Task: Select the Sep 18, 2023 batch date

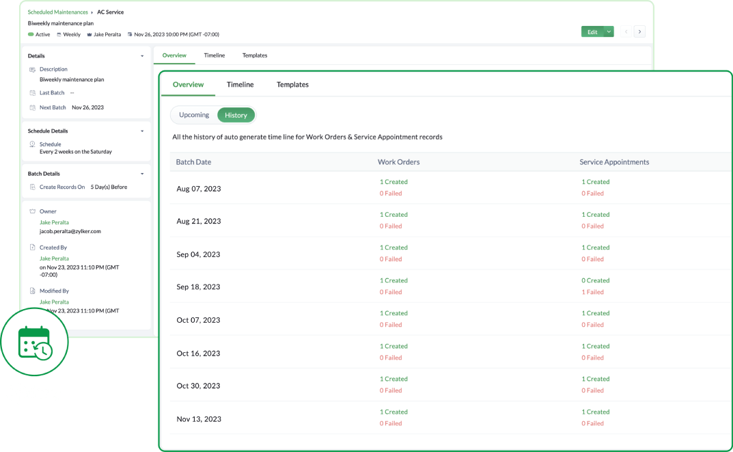Action: coord(198,287)
